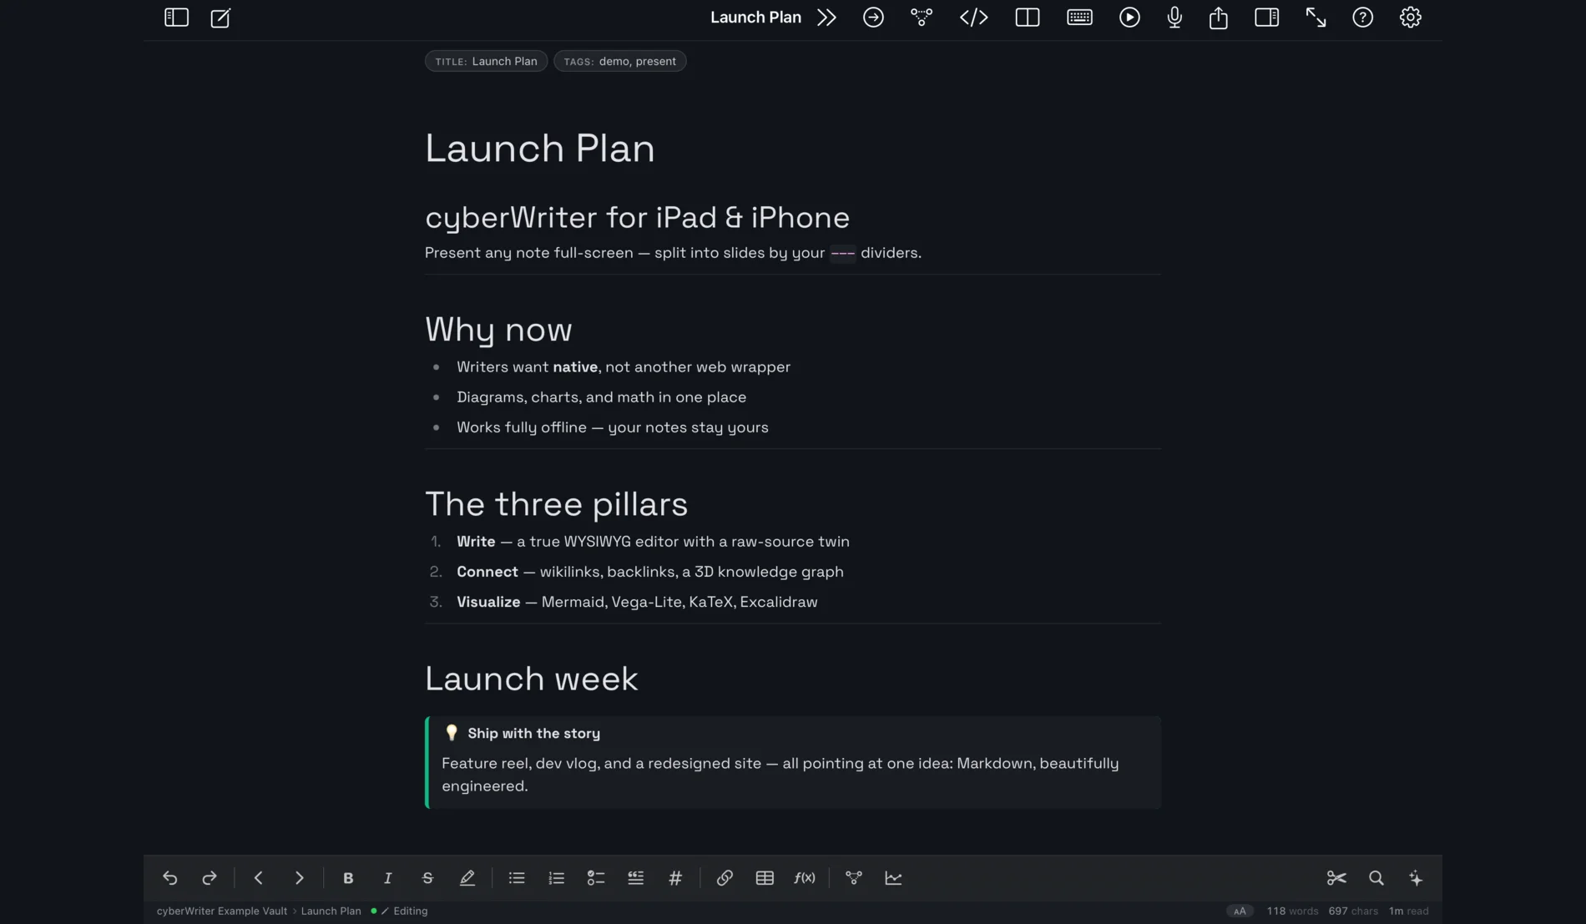Click the Ship with the story callout title
The image size is (1586, 924).
pos(533,733)
